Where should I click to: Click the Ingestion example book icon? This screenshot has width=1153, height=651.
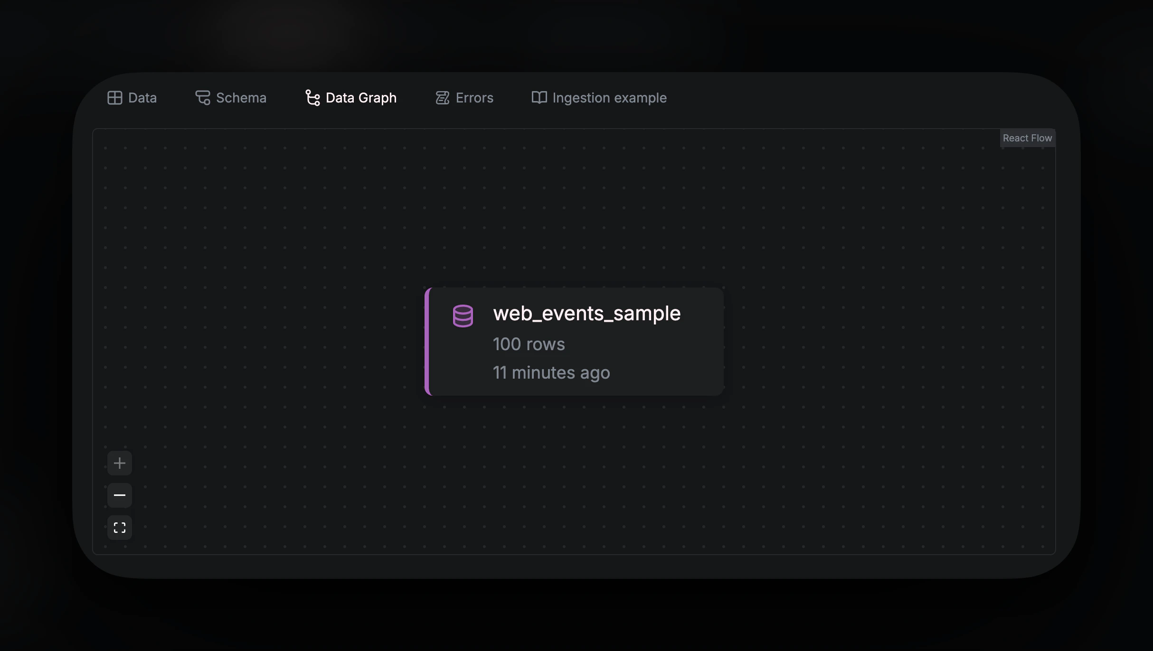point(539,98)
